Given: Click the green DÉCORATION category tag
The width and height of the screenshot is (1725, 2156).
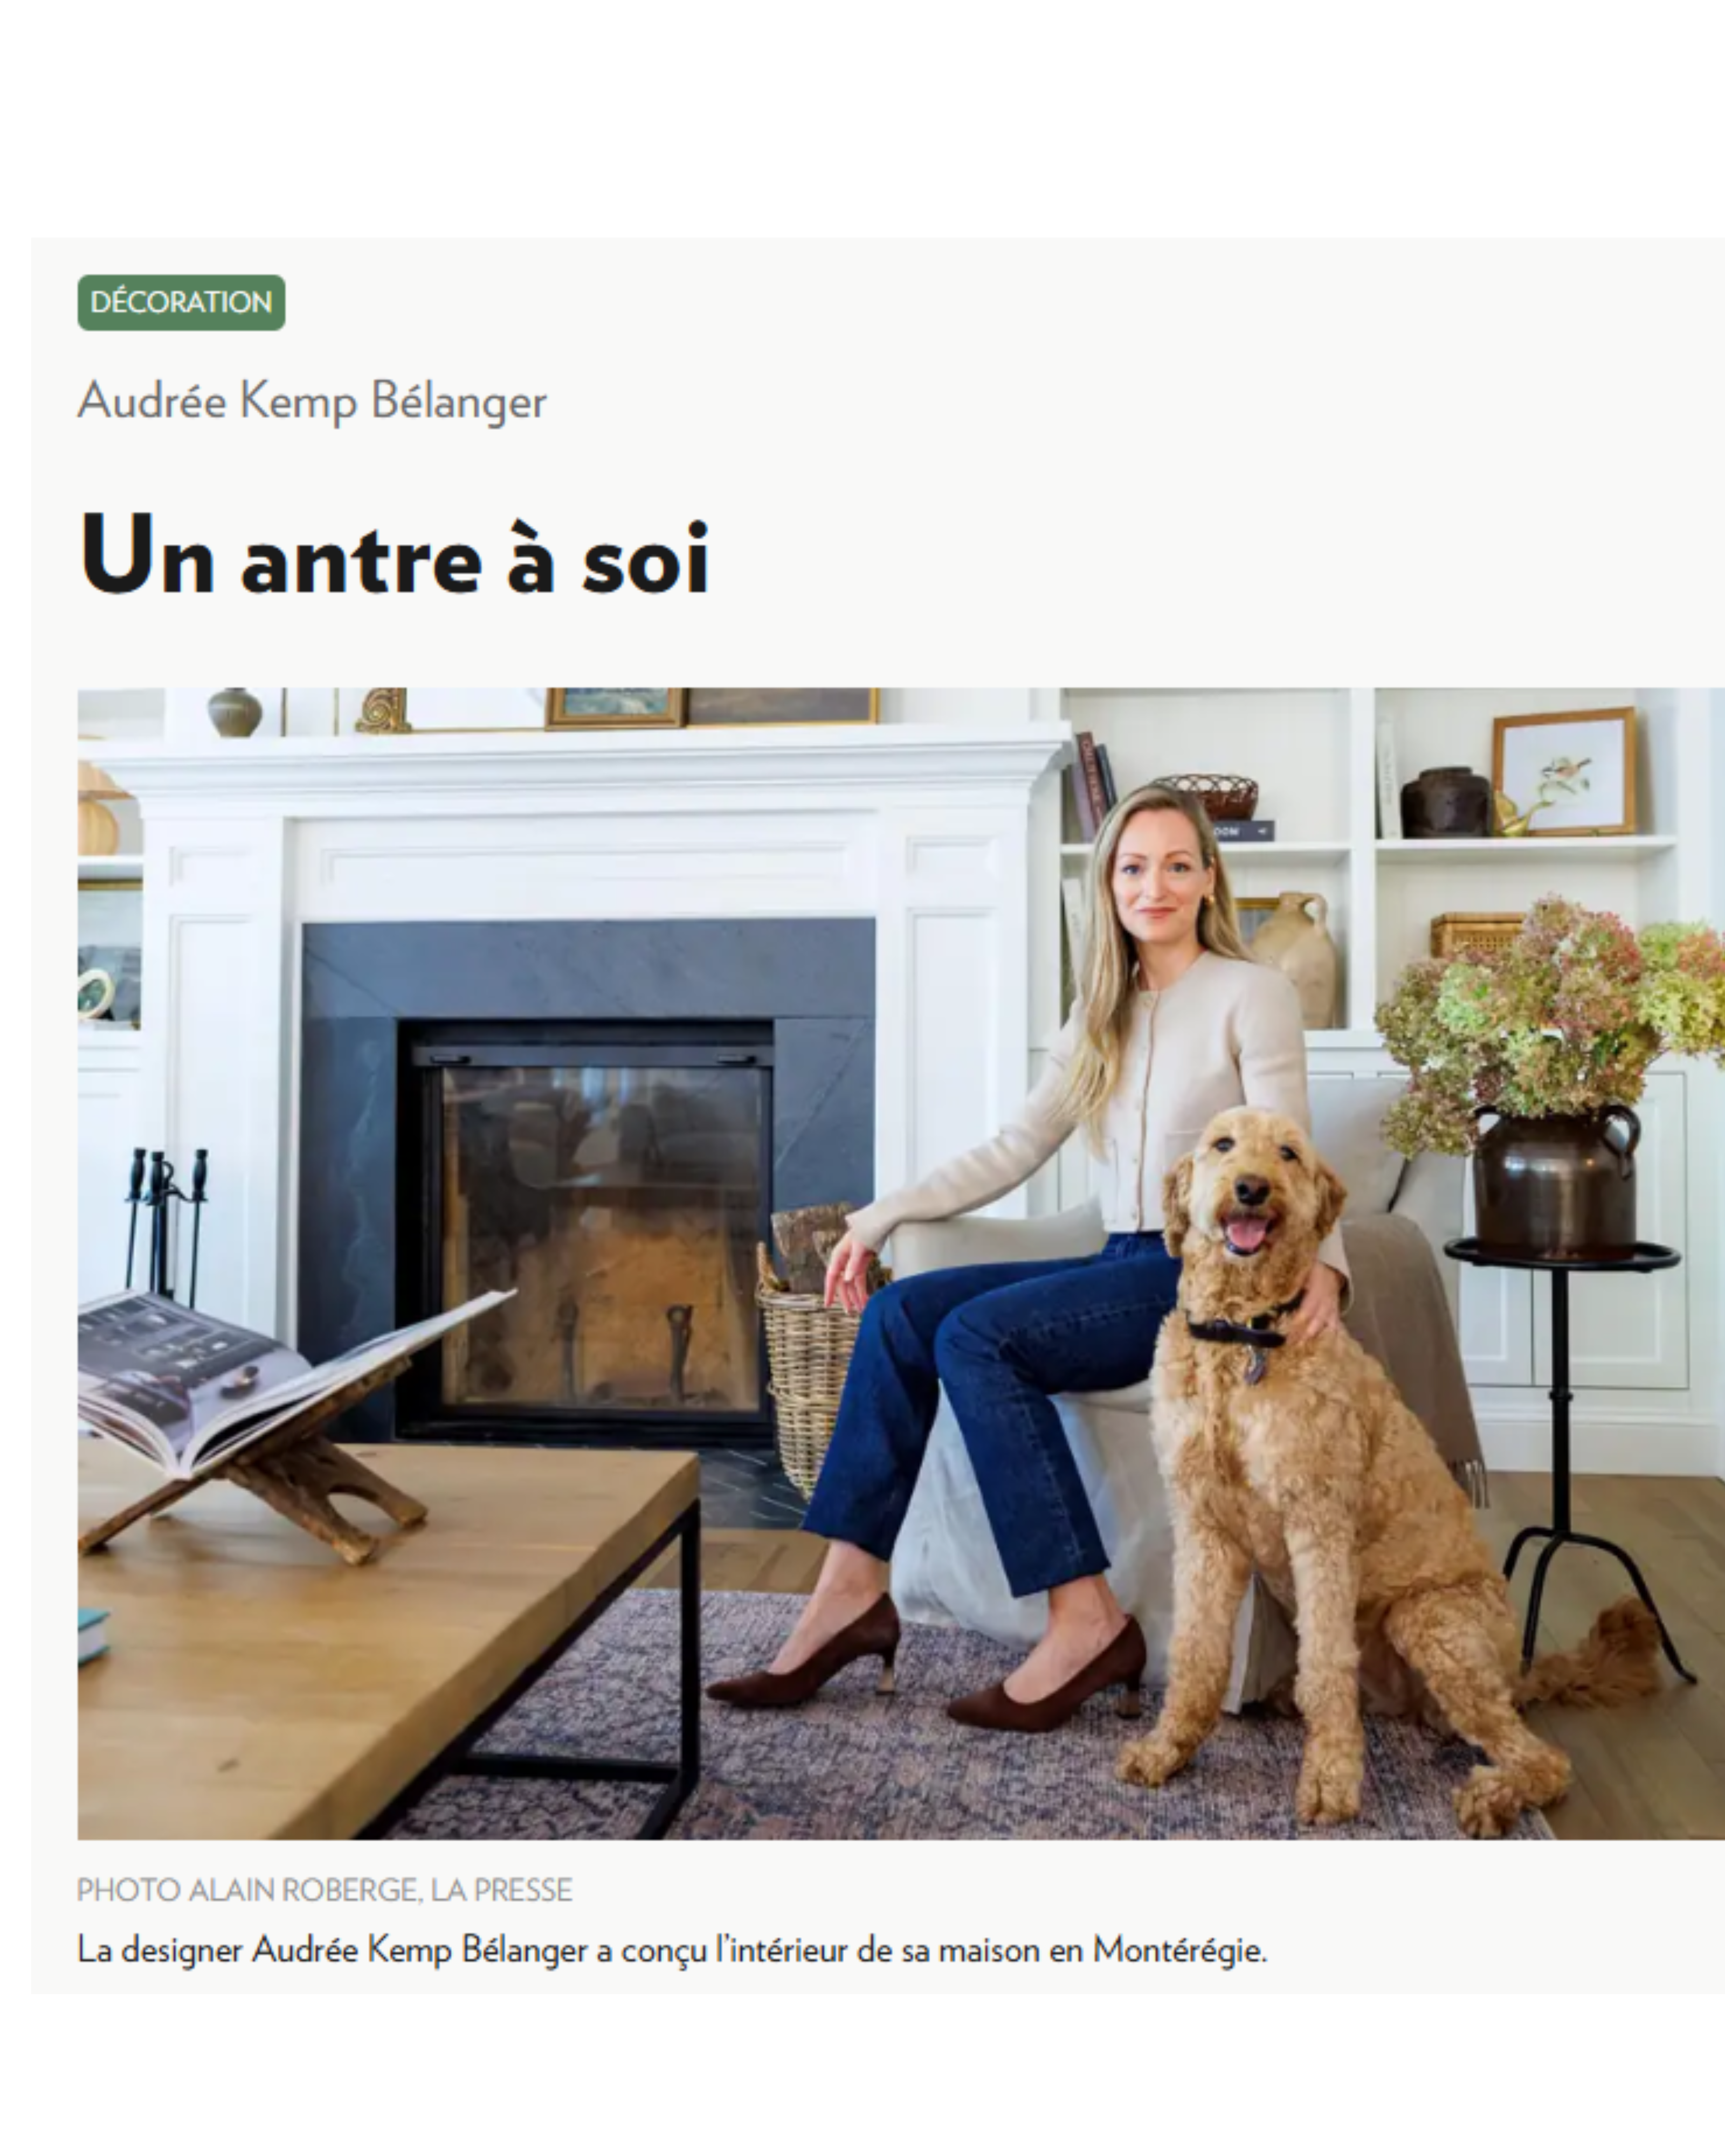Looking at the screenshot, I should coord(181,302).
